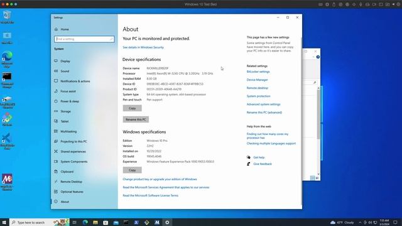The height and width of the screenshot is (226, 402).
Task: Click the About info icon
Action: coord(56,202)
